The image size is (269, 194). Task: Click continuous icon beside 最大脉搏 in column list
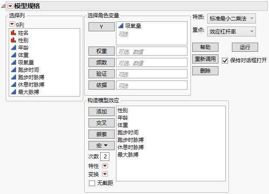(14, 92)
